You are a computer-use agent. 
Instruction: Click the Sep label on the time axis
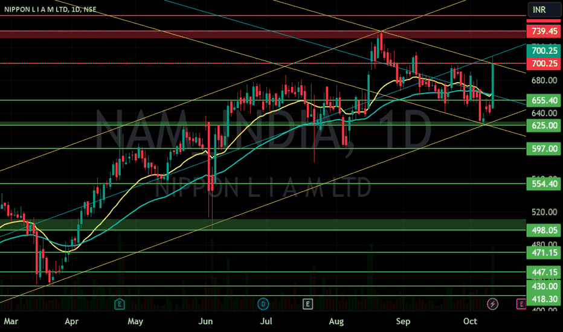coord(403,321)
